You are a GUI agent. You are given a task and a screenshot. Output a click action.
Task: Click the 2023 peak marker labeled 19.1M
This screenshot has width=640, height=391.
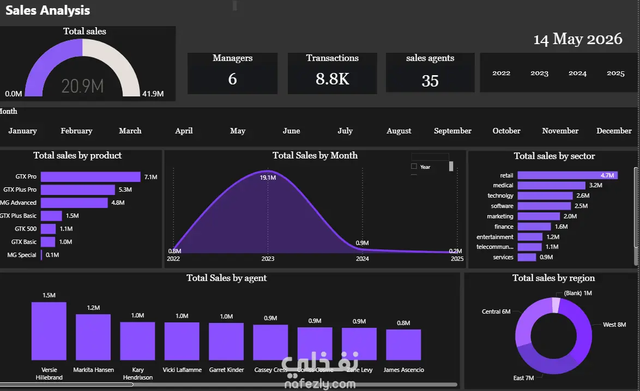tap(268, 170)
